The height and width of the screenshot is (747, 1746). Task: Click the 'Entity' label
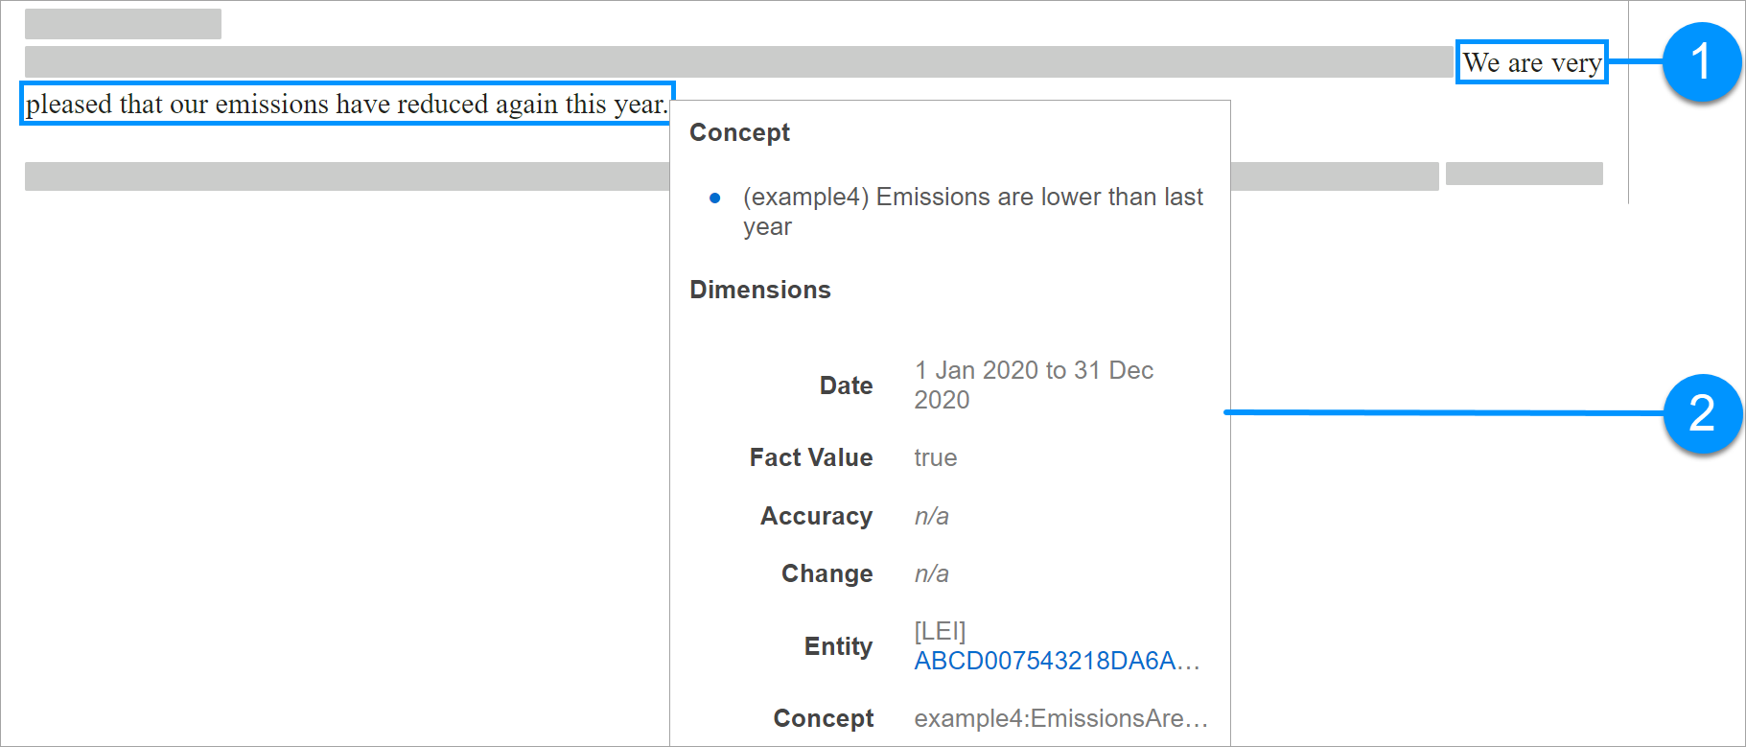pos(838,646)
